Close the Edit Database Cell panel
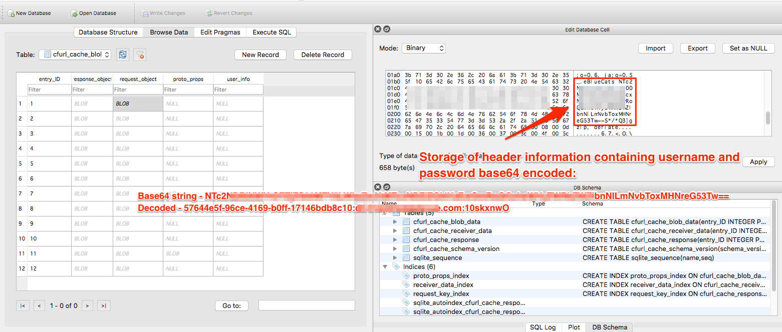This screenshot has height=332, width=782. (378, 29)
